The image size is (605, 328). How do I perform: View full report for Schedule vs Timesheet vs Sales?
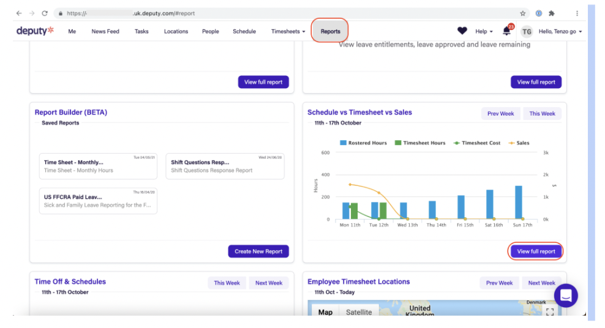(536, 252)
